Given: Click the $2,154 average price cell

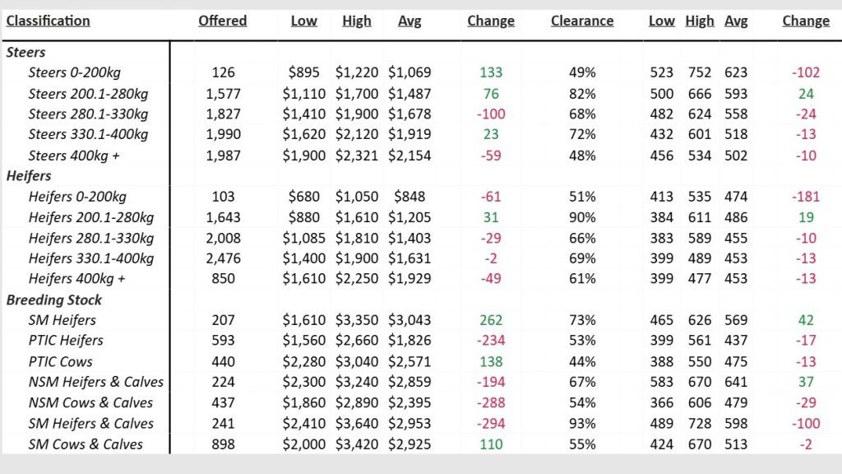Looking at the screenshot, I should (x=409, y=155).
